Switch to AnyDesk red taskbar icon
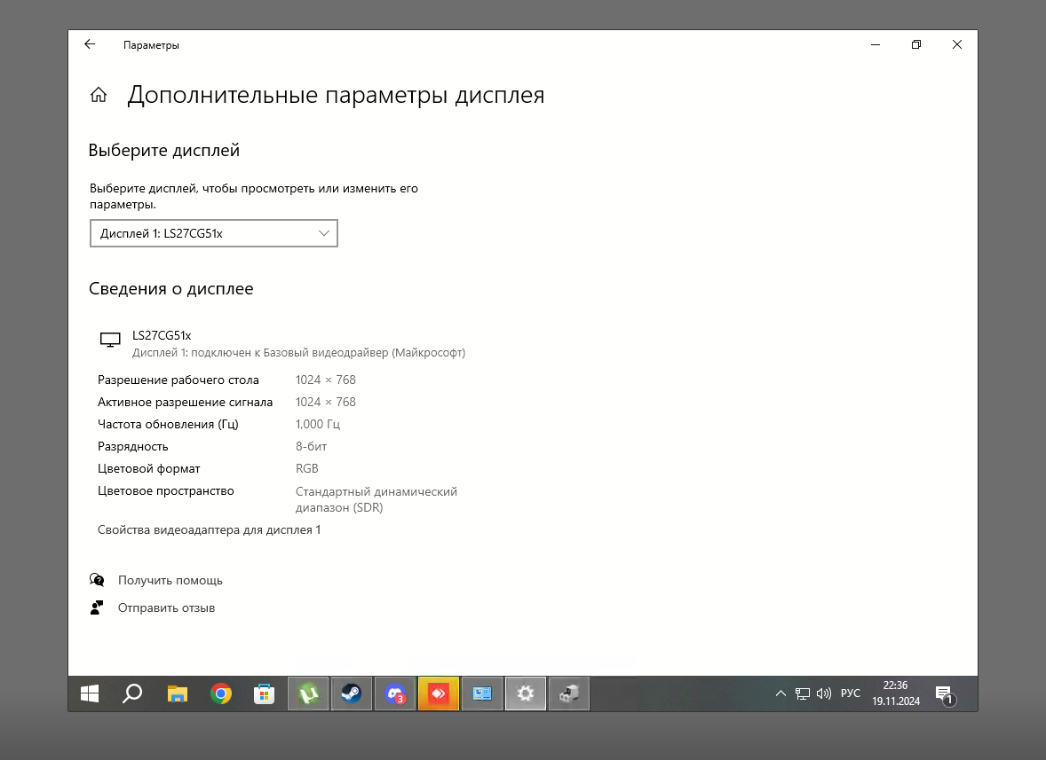This screenshot has width=1046, height=760. [x=439, y=694]
